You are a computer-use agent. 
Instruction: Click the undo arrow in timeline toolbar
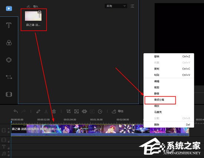16,111
